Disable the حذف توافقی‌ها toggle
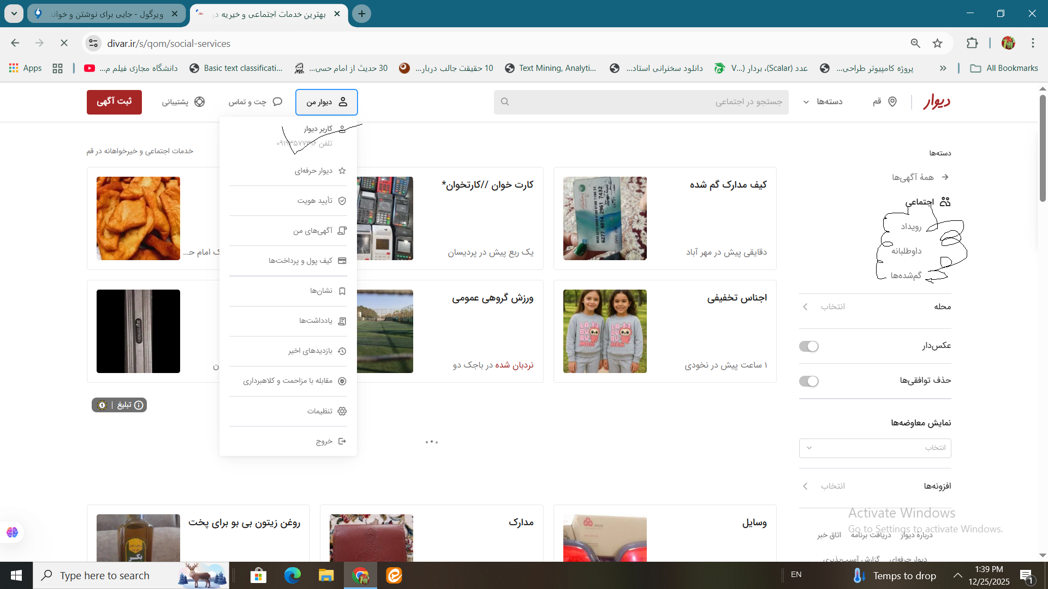This screenshot has height=589, width=1048. [809, 381]
